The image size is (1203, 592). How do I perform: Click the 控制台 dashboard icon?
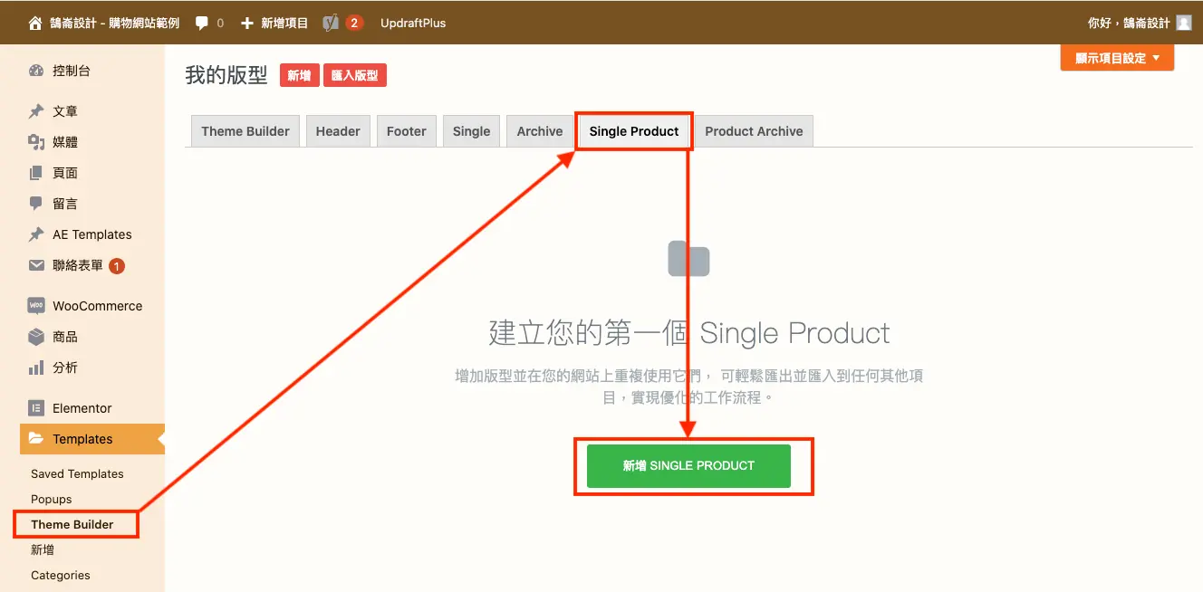click(x=36, y=71)
